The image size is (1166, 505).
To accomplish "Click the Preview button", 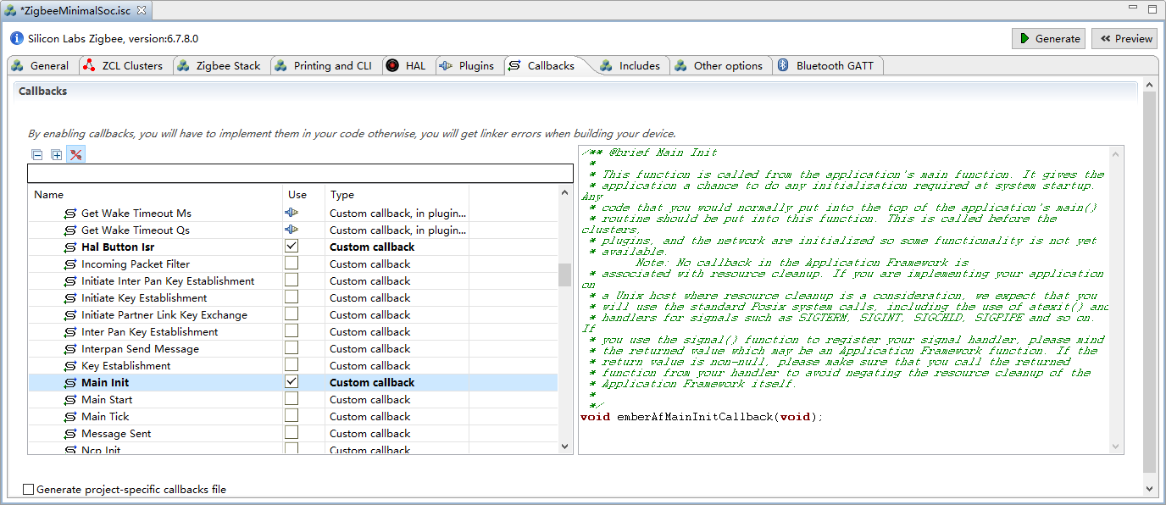I will [x=1124, y=38].
